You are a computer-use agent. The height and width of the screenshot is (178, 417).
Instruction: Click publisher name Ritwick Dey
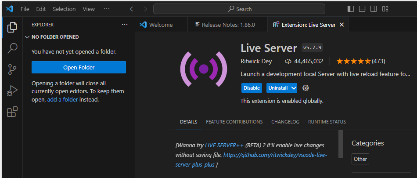tap(256, 62)
